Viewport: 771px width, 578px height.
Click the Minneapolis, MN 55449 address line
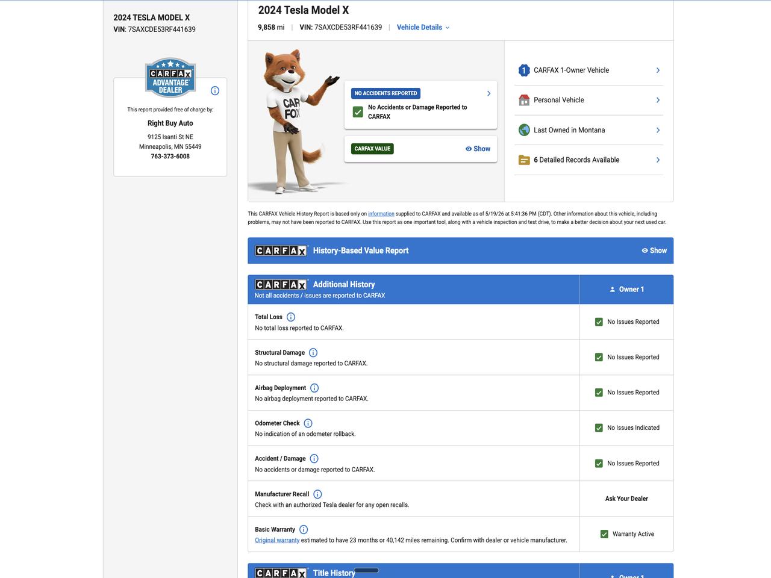pos(170,147)
